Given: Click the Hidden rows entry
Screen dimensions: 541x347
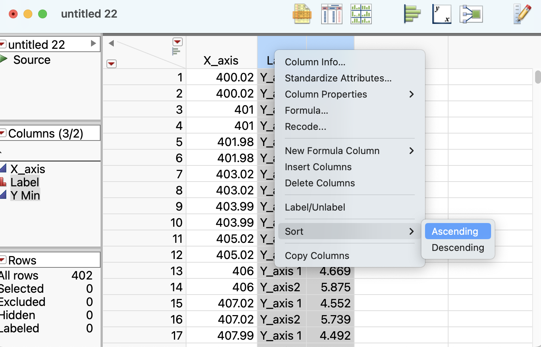Looking at the screenshot, I should 46,315.
